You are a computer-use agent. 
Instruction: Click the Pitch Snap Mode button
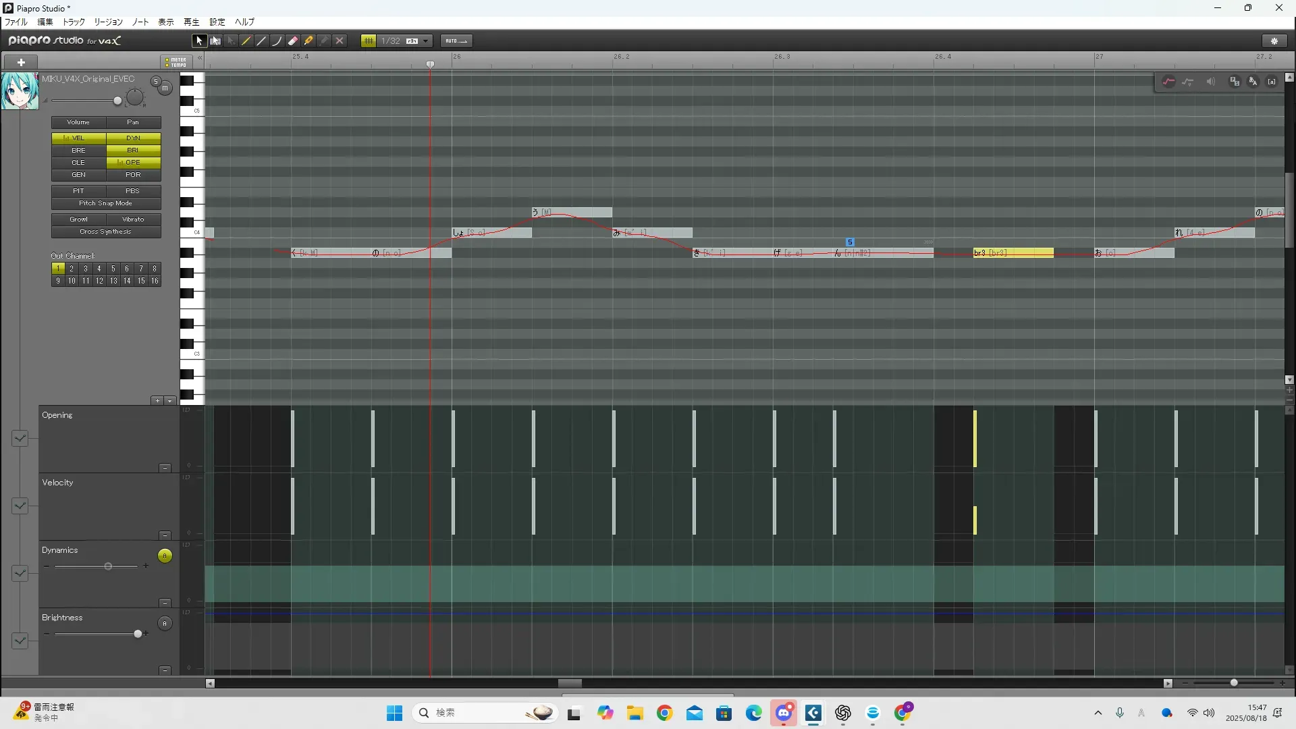(106, 203)
